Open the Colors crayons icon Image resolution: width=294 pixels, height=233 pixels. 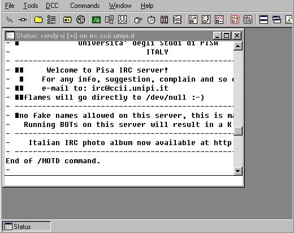pos(164,20)
